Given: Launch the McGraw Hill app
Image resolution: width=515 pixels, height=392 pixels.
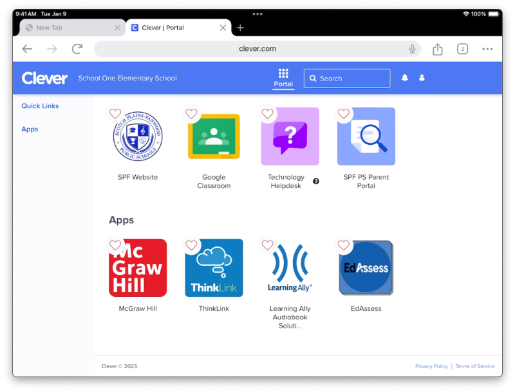Looking at the screenshot, I should click(138, 268).
